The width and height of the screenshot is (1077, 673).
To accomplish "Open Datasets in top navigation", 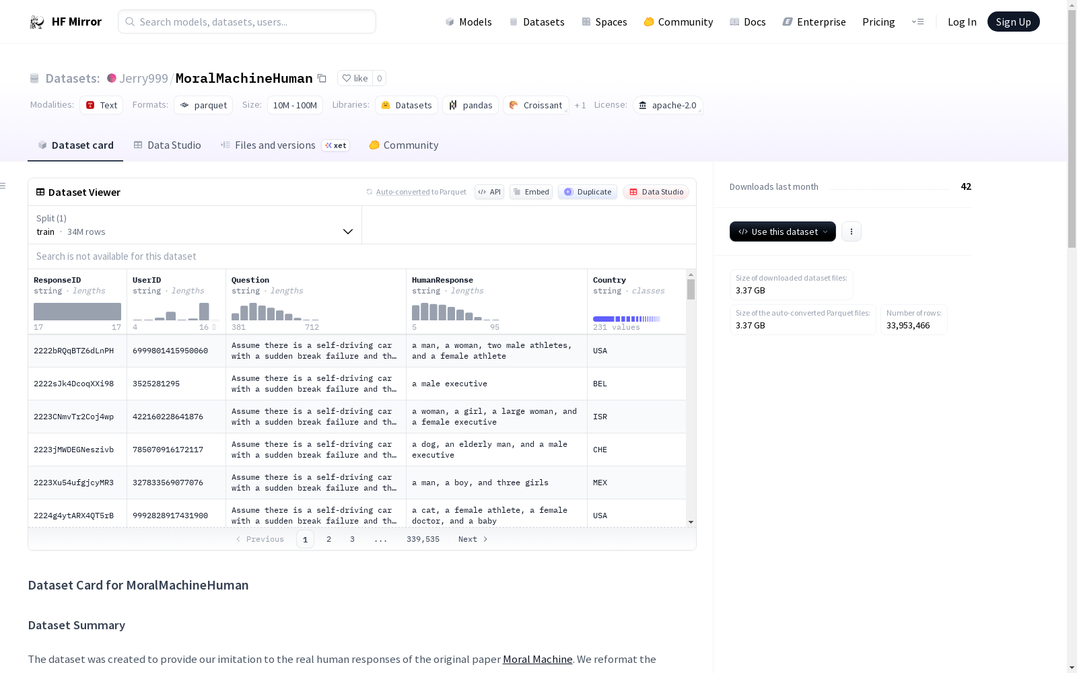I will 536,22.
